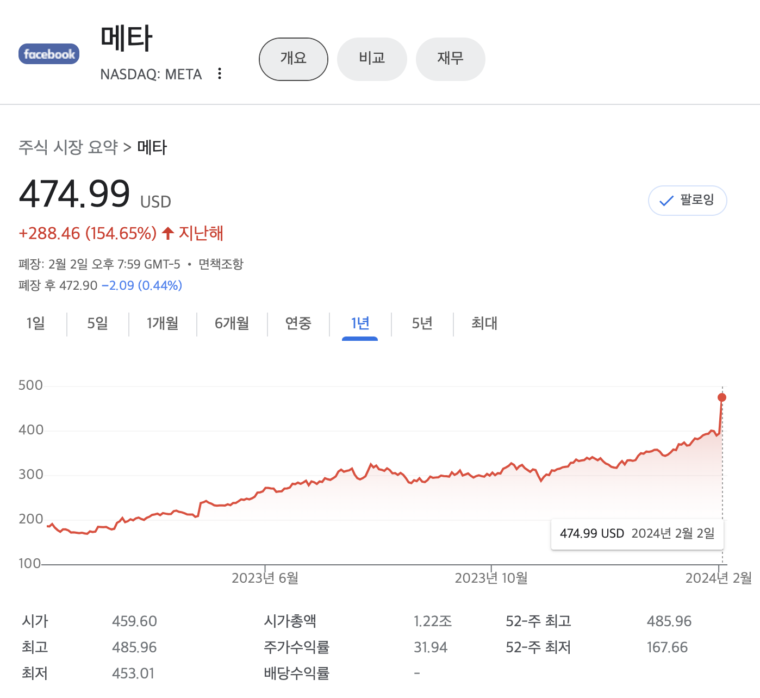Switch chart range to 1일
760x698 pixels.
coord(36,323)
